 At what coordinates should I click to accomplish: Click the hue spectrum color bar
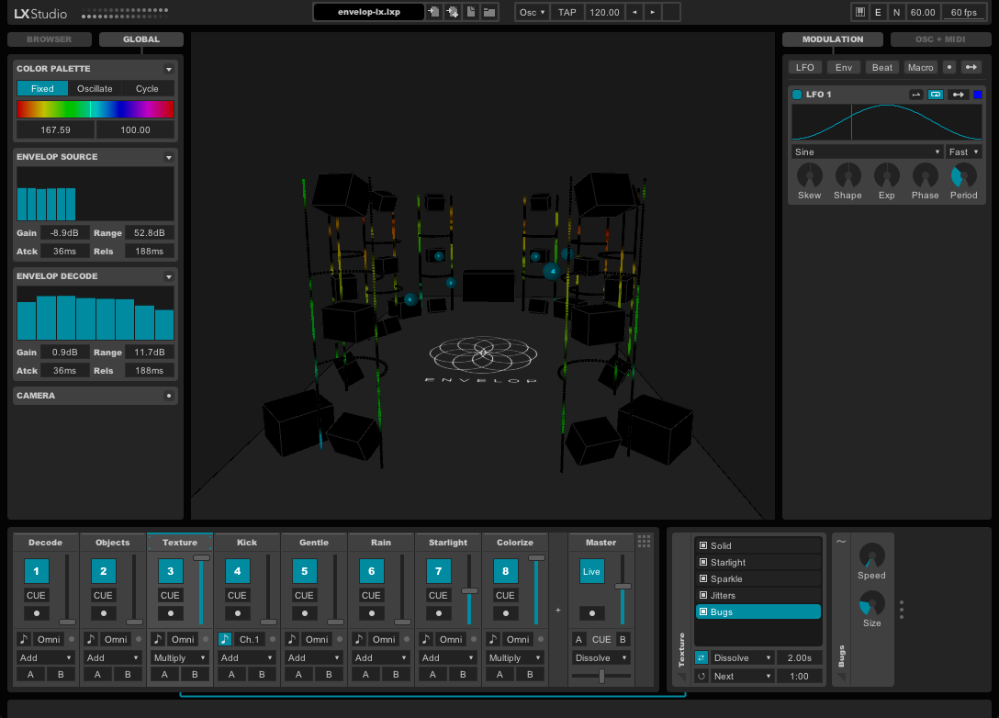[95, 109]
